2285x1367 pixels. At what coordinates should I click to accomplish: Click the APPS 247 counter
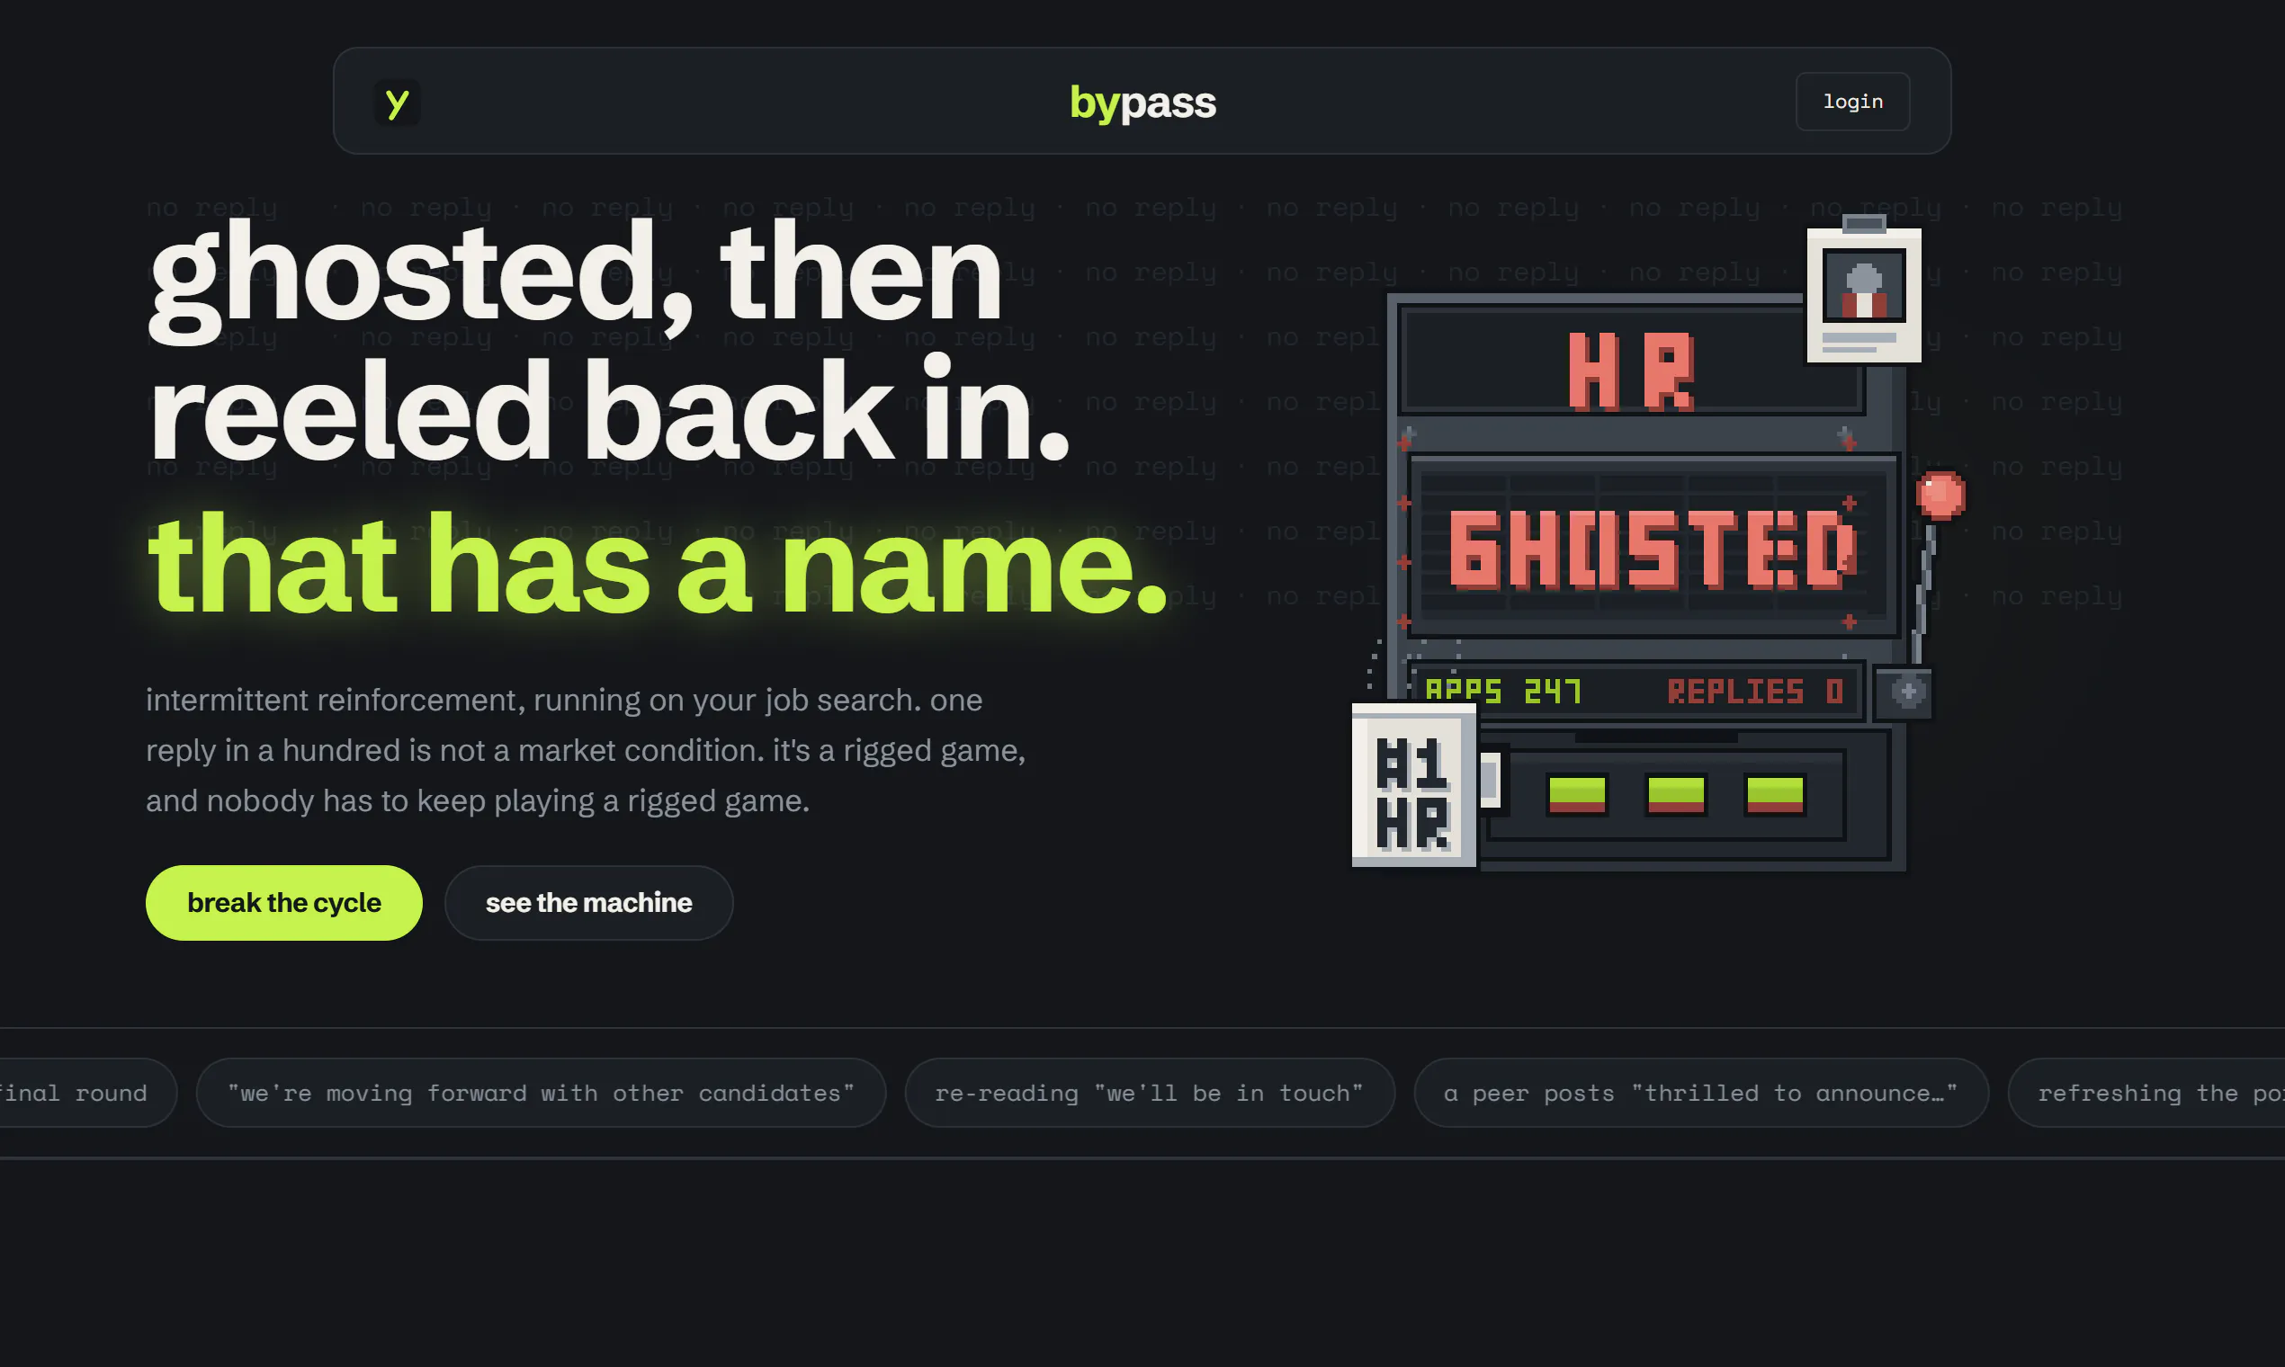(1502, 691)
